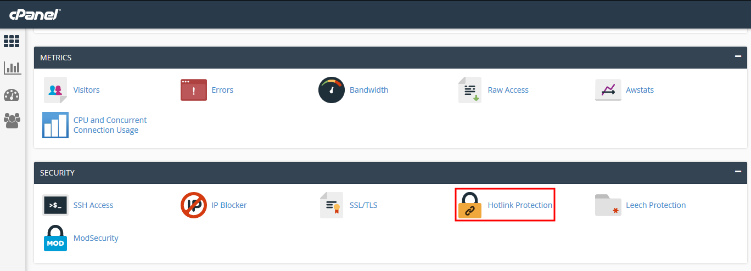This screenshot has width=751, height=271.
Task: Click the ModSecurity padlock icon
Action: click(55, 238)
